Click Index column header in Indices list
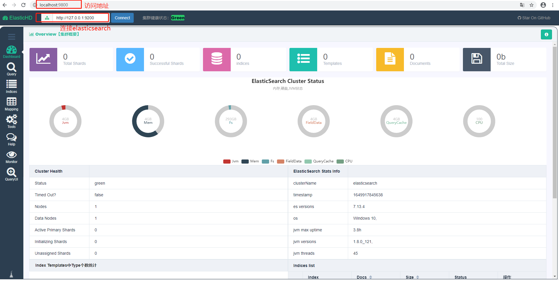The height and width of the screenshot is (281, 559). point(313,277)
